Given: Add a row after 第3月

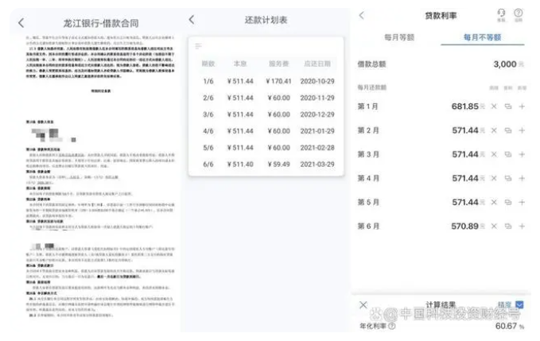Looking at the screenshot, I should click(522, 154).
